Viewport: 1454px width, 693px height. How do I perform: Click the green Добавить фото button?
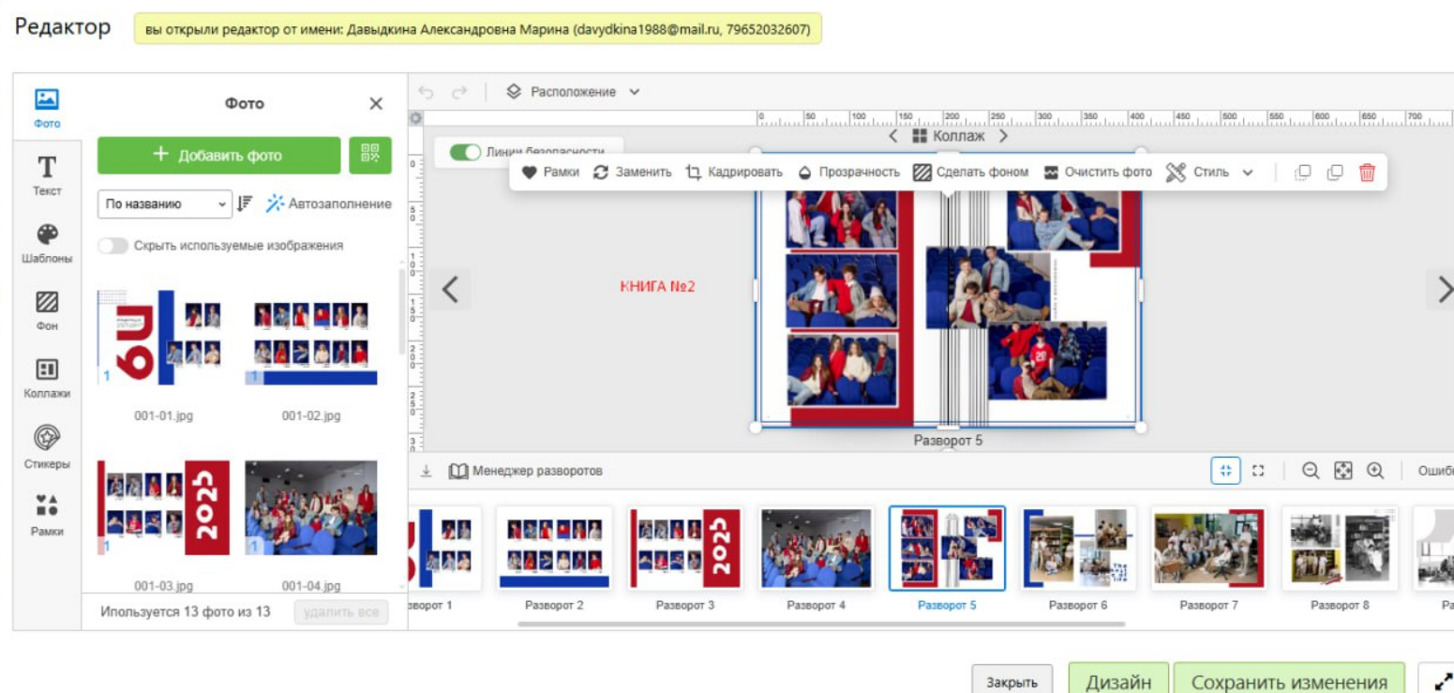pyautogui.click(x=219, y=156)
